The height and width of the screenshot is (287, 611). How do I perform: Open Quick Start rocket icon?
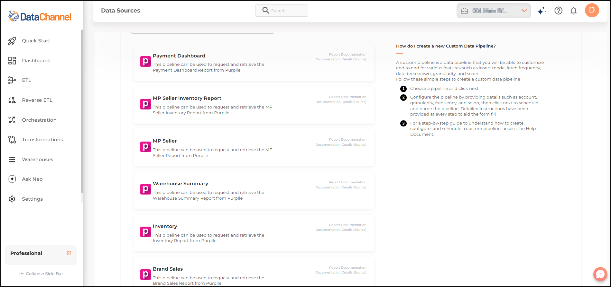(12, 41)
